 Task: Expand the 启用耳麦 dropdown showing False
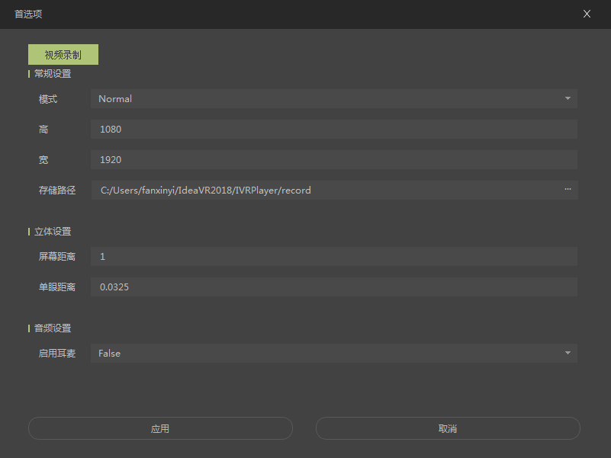(333, 354)
